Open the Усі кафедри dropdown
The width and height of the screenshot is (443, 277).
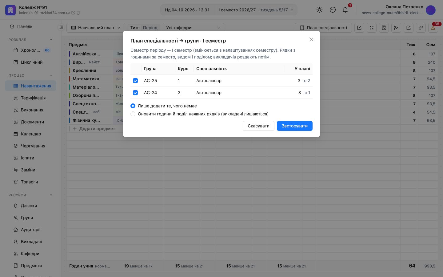(x=193, y=28)
